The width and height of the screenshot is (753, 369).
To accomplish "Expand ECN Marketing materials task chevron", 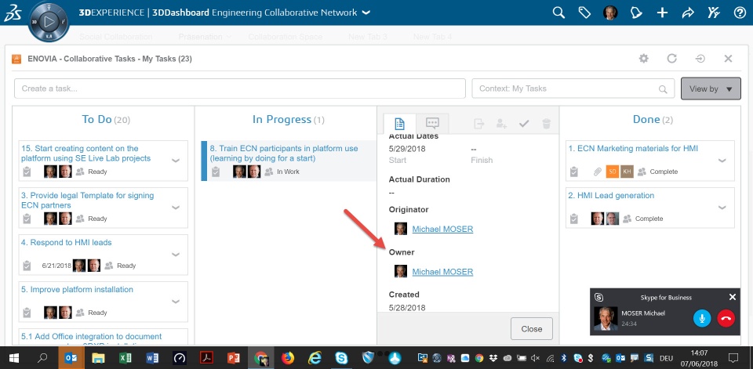I will (x=722, y=161).
